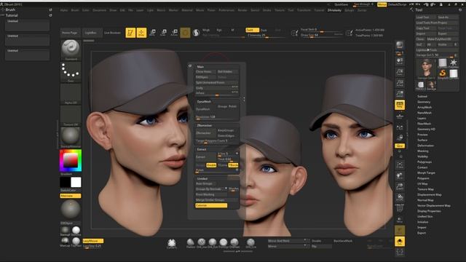This screenshot has height=262, width=466.
Task: Expand the Subtool section
Action: point(422,97)
